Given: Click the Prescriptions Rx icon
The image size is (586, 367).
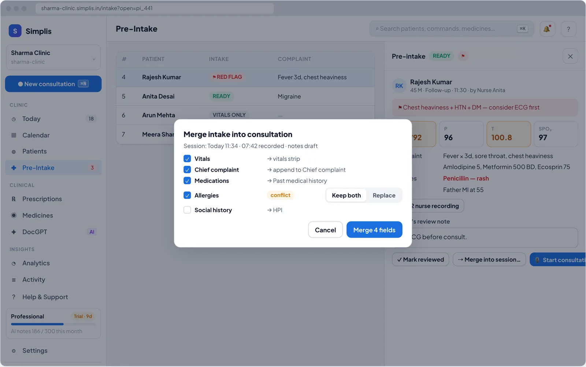Looking at the screenshot, I should point(14,199).
